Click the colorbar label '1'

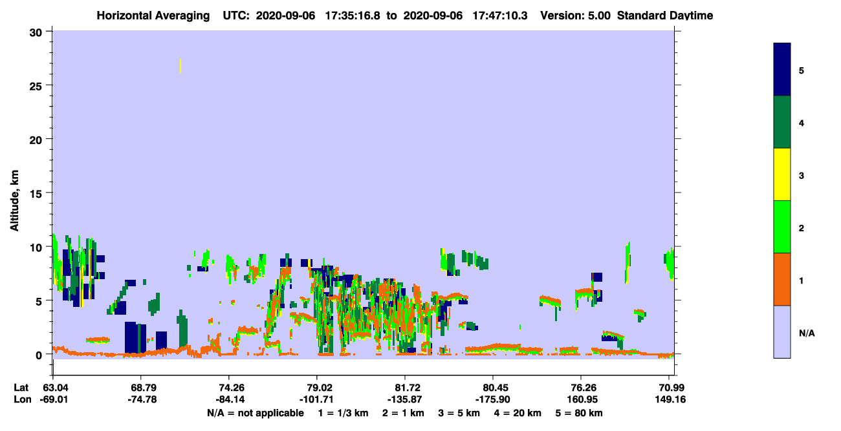pyautogui.click(x=802, y=280)
